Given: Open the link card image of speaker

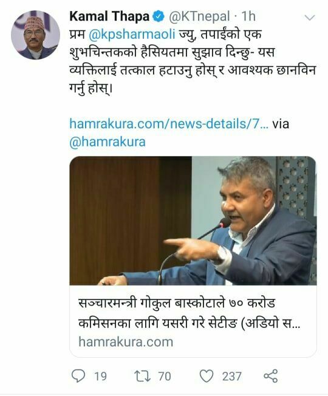Looking at the screenshot, I should 193,220.
